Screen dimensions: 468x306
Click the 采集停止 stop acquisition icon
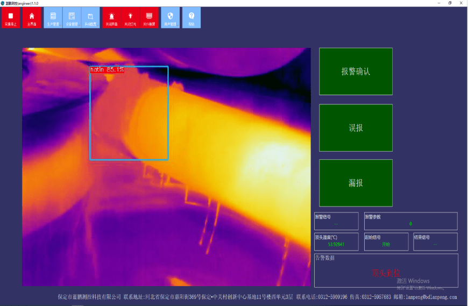click(10, 18)
